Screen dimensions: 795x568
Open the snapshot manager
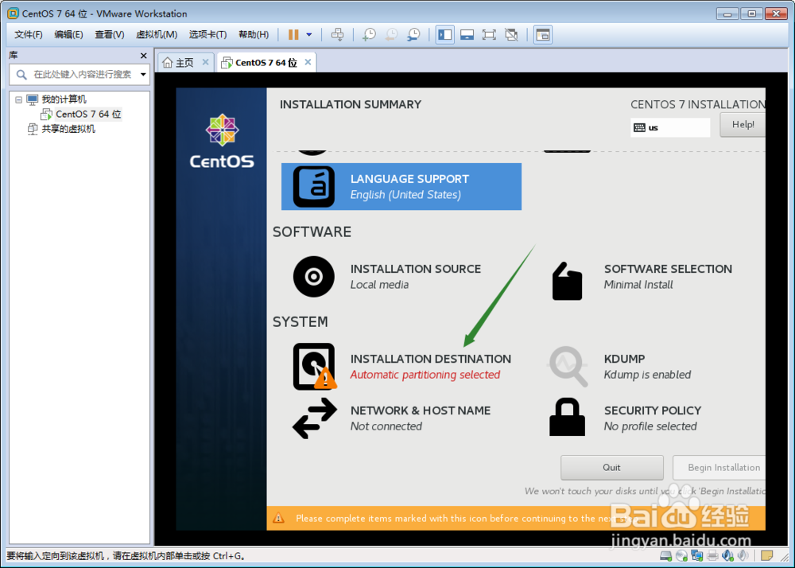point(413,34)
